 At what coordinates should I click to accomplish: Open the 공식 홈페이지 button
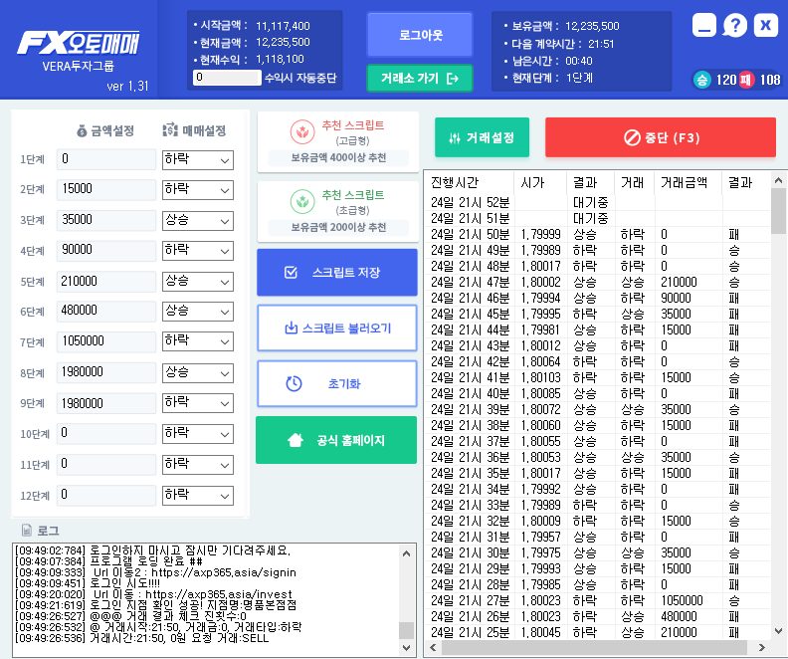(x=336, y=440)
